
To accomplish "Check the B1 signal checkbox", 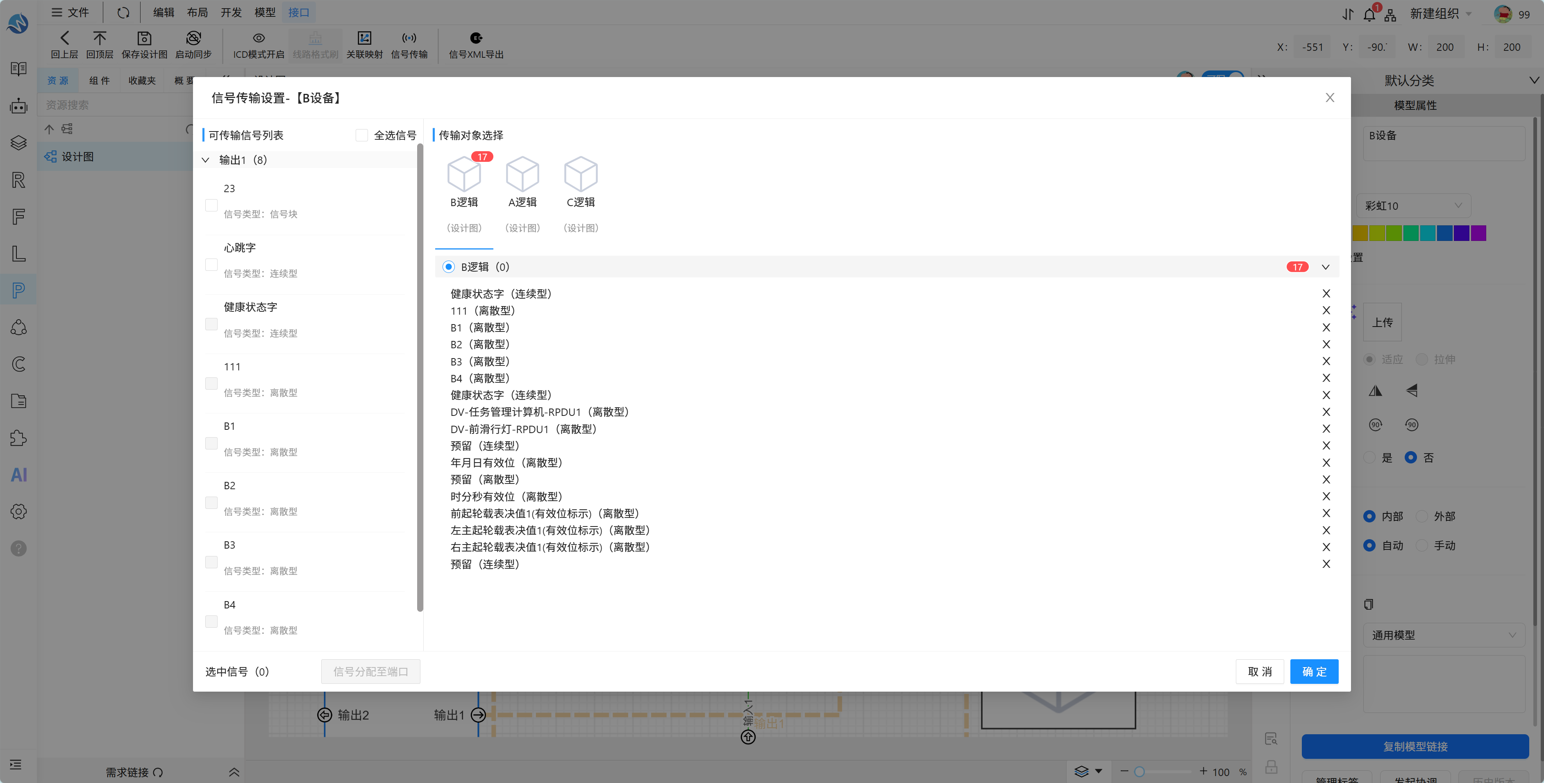I will tap(211, 443).
